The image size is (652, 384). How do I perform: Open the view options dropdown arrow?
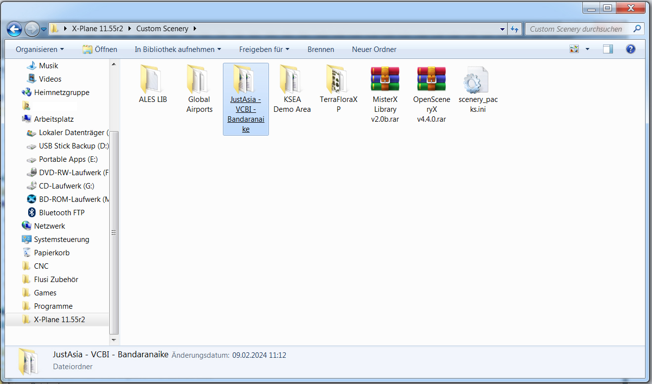coord(587,49)
